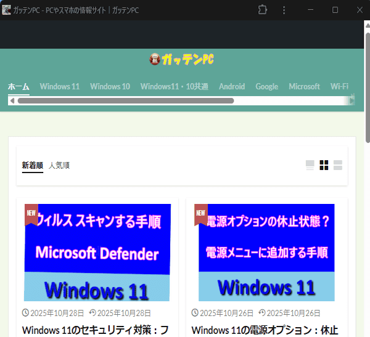Click published date 2025年10月26日
This screenshot has height=337, width=370.
click(226, 313)
